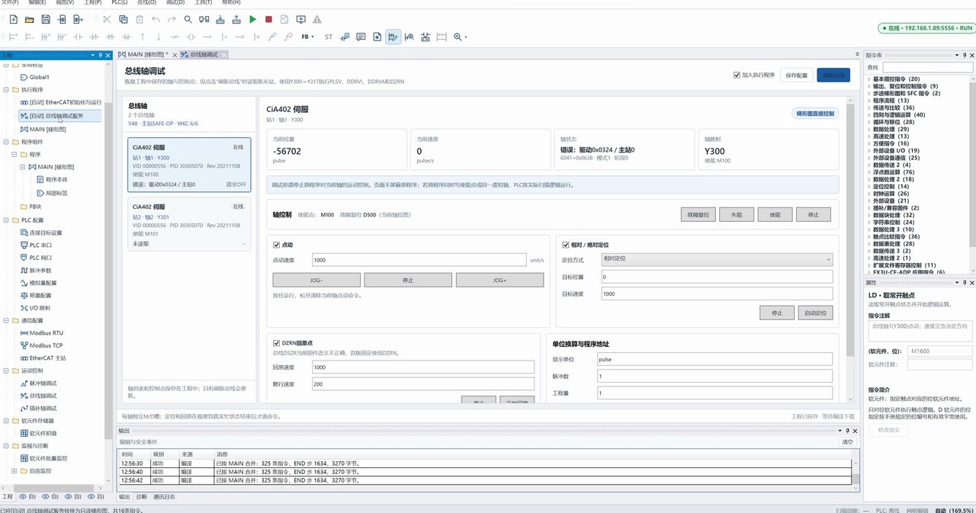This screenshot has width=976, height=513.
Task: Expand 基本顺控指令 (20) in instruction library
Action: tap(870, 79)
